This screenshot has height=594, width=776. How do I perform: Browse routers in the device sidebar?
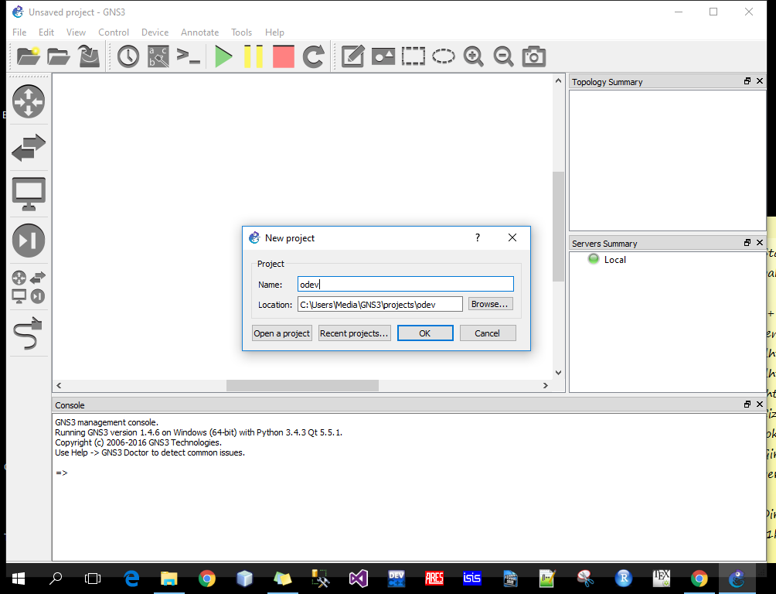(x=29, y=102)
